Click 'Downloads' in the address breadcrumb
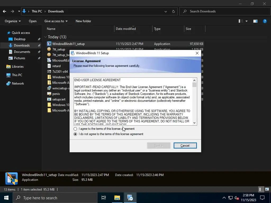Viewport: 271px width, 203px height. (x=56, y=11)
